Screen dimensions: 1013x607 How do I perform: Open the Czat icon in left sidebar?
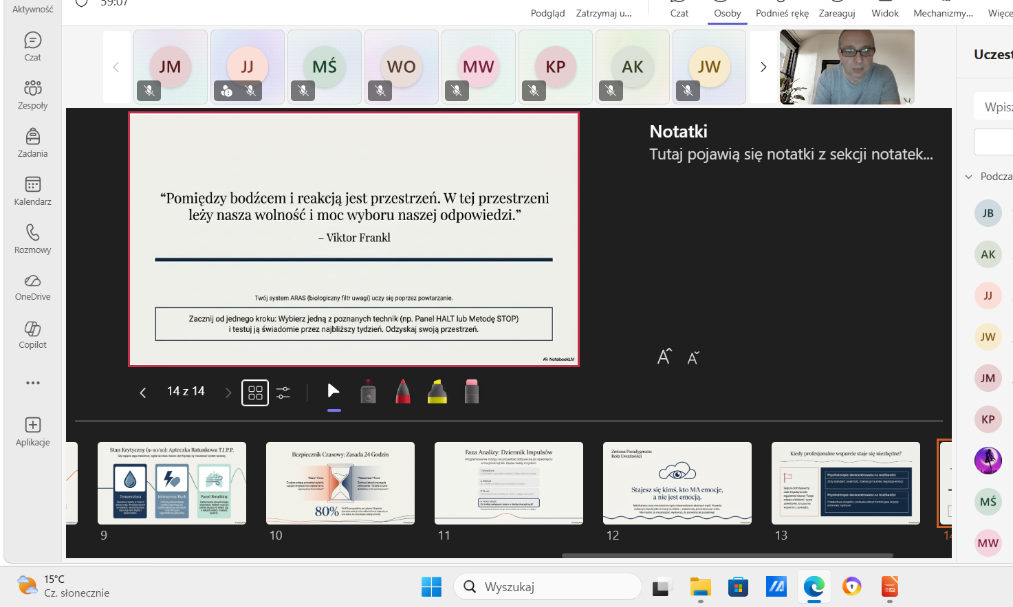32,46
